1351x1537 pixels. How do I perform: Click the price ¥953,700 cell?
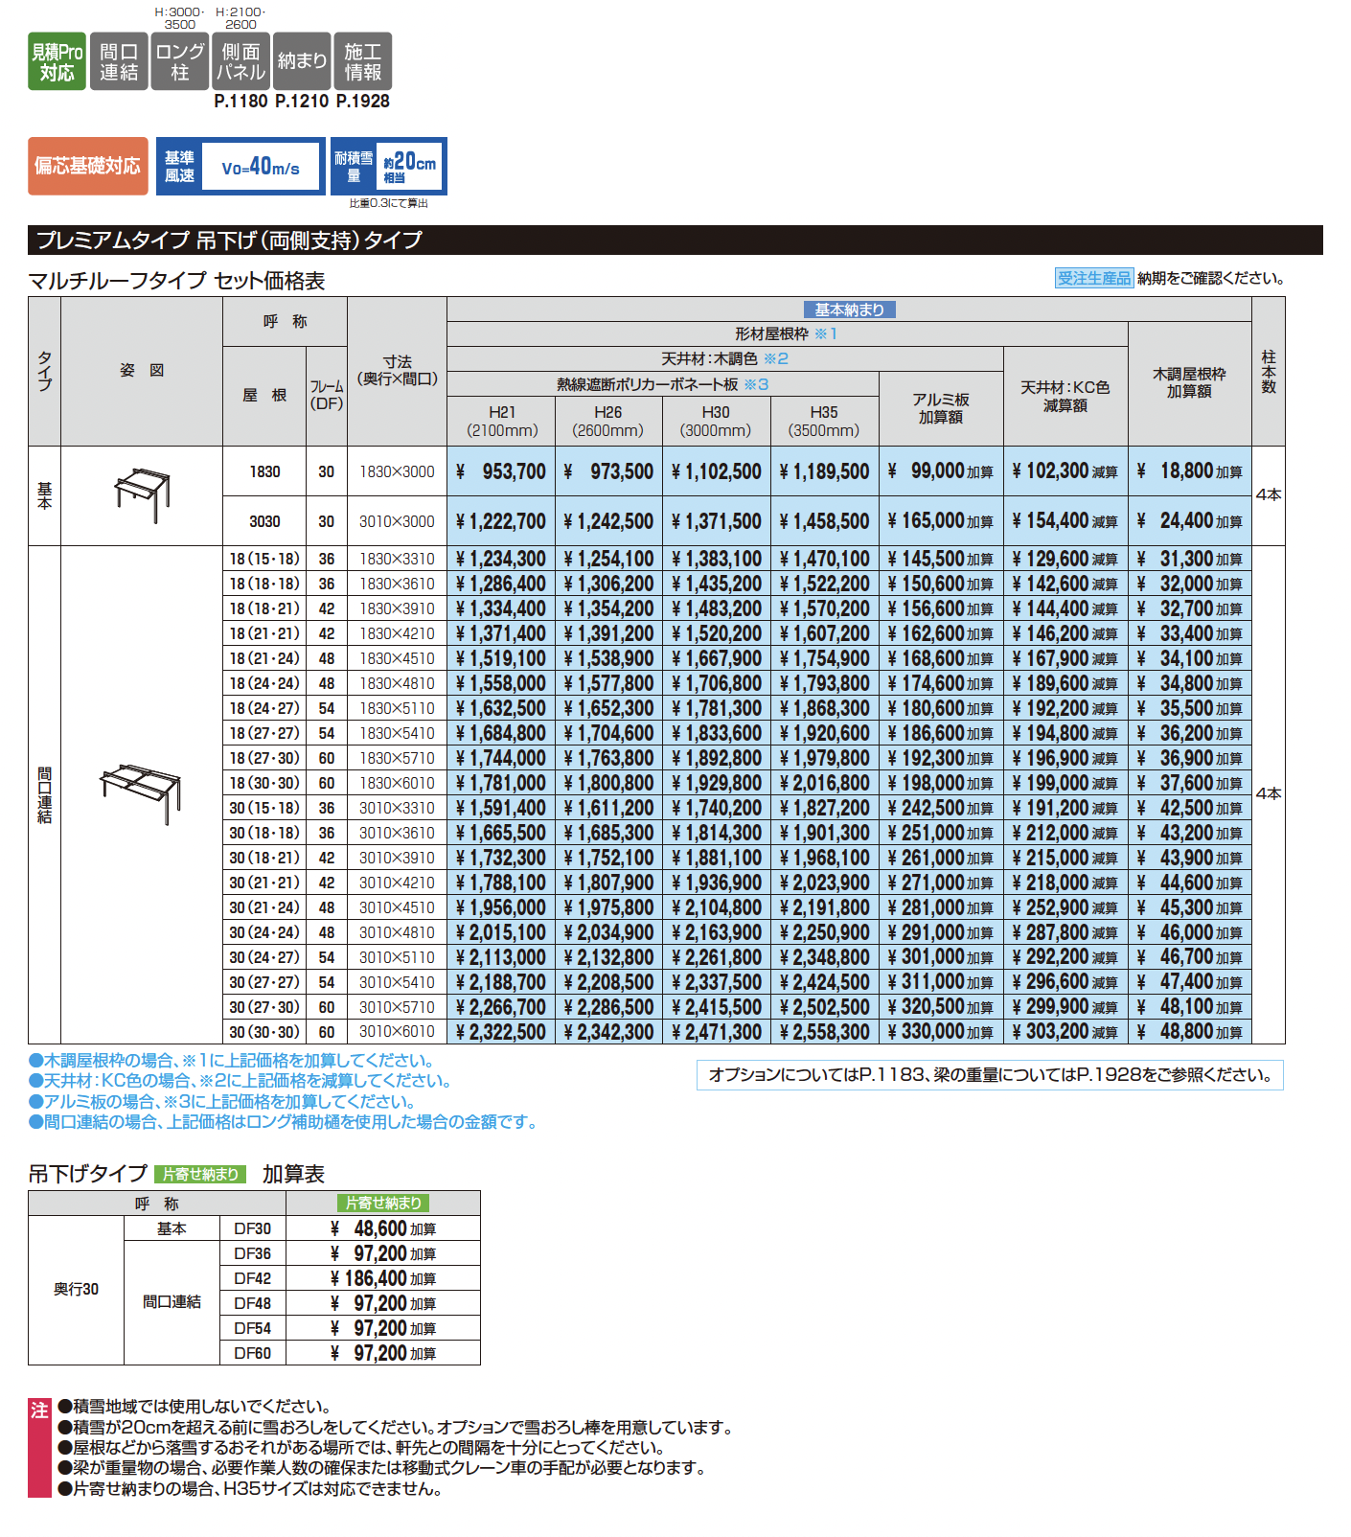pyautogui.click(x=501, y=471)
